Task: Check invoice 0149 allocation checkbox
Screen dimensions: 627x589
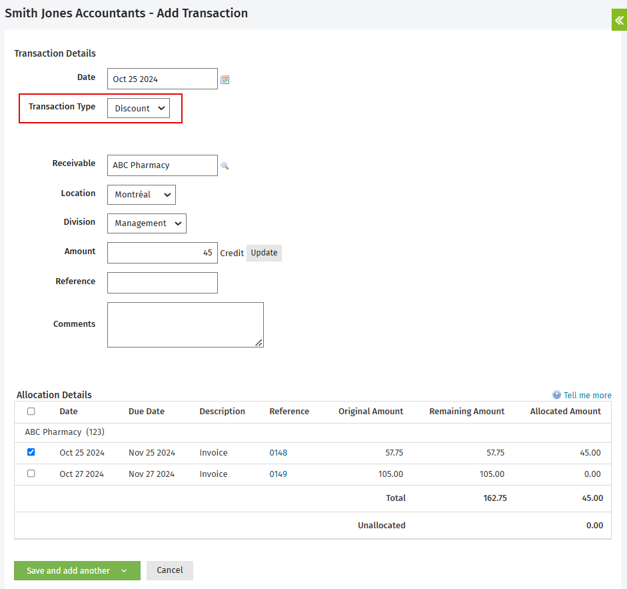Action: [31, 474]
